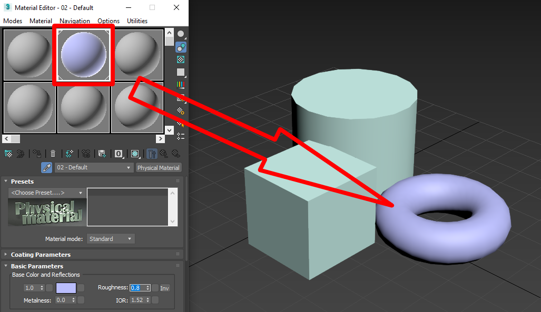Open material editor Options gear icon
The height and width of the screenshot is (312, 541).
181,111
